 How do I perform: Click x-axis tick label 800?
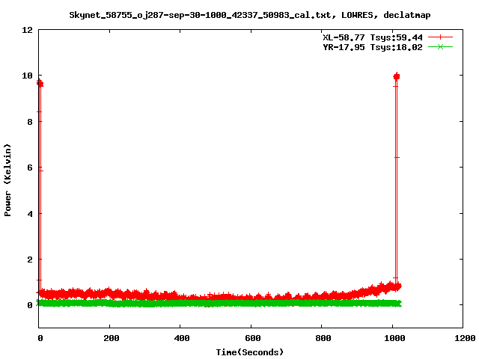[x=323, y=338]
